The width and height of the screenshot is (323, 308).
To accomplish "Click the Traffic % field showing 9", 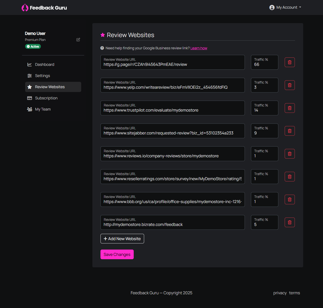I will (265, 131).
